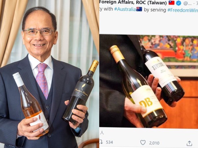Open the photo of the smiling man in a suit
This screenshot has width=198, height=148.
coord(49,74)
